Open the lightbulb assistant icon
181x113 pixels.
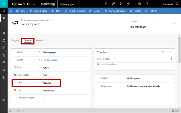point(121,4)
